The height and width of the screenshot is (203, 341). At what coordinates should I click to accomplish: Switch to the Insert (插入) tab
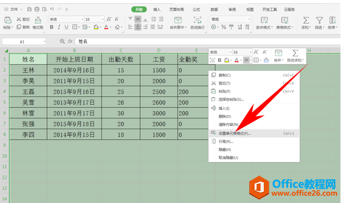157,10
